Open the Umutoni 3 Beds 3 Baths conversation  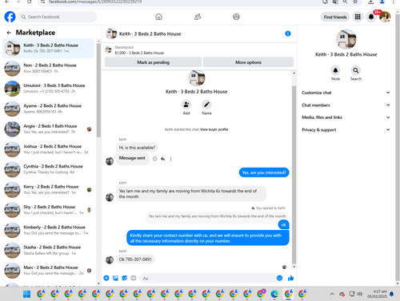click(x=48, y=89)
